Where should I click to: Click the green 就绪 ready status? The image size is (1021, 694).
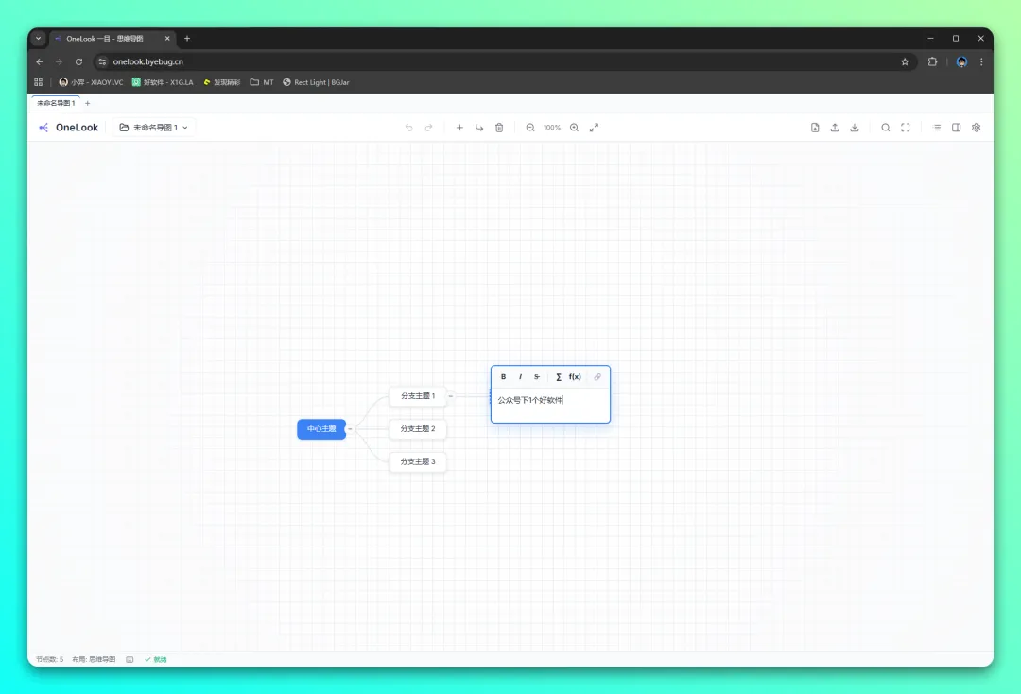click(156, 660)
